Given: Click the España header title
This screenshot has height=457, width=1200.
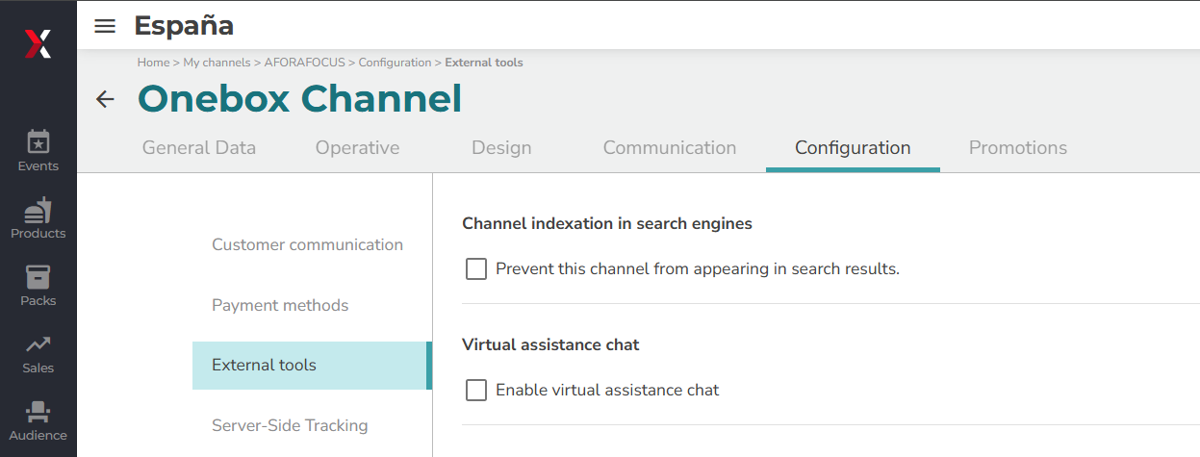Looking at the screenshot, I should click(184, 26).
